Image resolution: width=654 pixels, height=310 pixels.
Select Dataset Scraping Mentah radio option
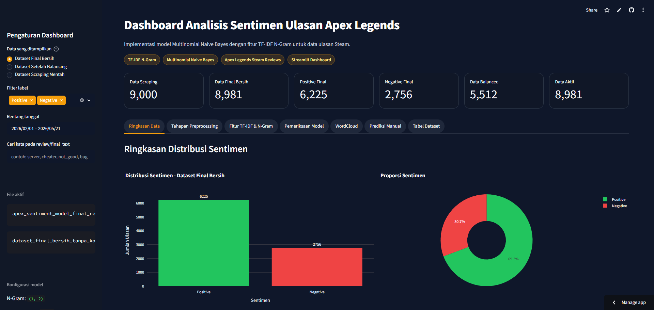[36, 75]
